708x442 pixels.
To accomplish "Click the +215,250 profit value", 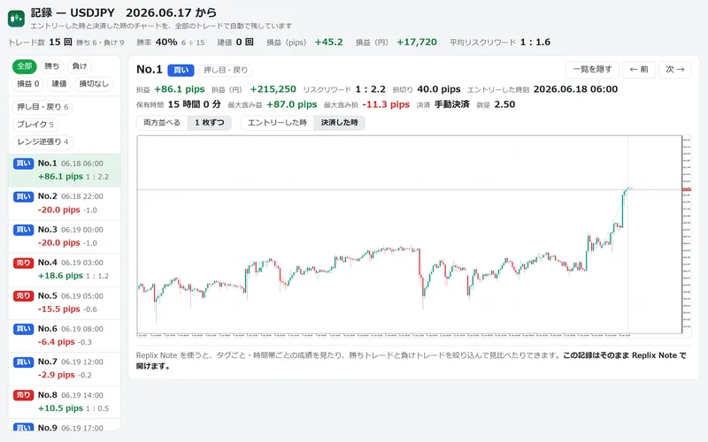I will 273,89.
